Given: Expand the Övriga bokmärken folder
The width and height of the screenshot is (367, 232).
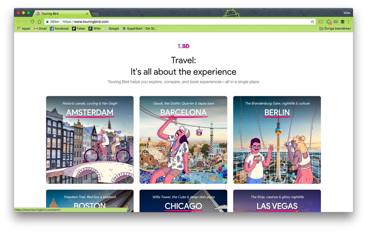Looking at the screenshot, I should click(335, 29).
